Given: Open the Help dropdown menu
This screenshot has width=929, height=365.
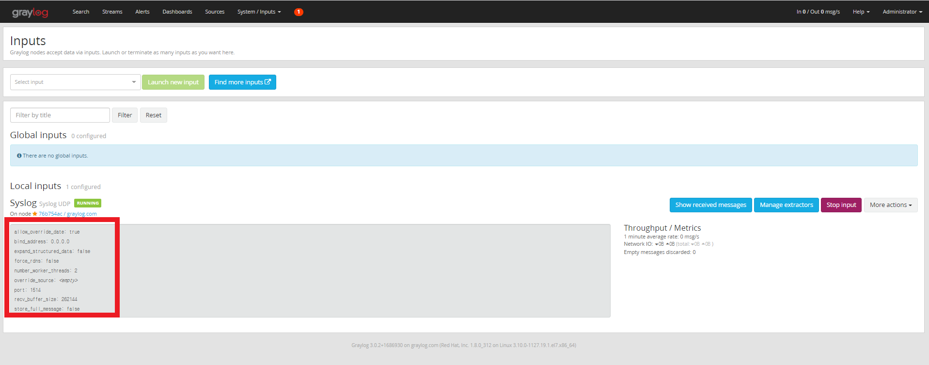Looking at the screenshot, I should [x=861, y=12].
